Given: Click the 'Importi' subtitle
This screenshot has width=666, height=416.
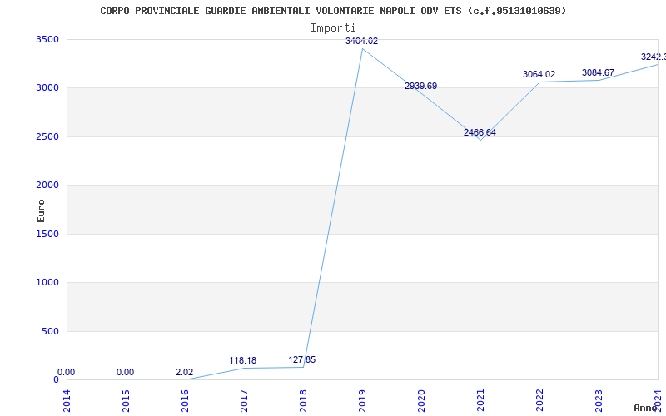Looking at the screenshot, I should click(333, 28).
